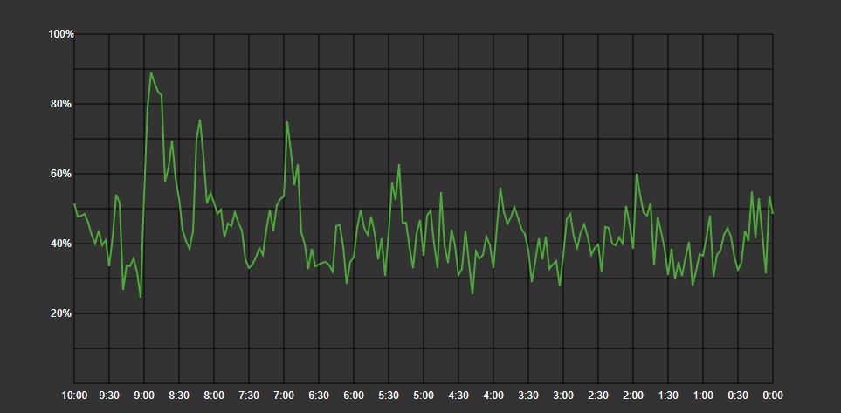841x413 pixels.
Task: Select the 5:30 time axis label
Action: click(389, 396)
